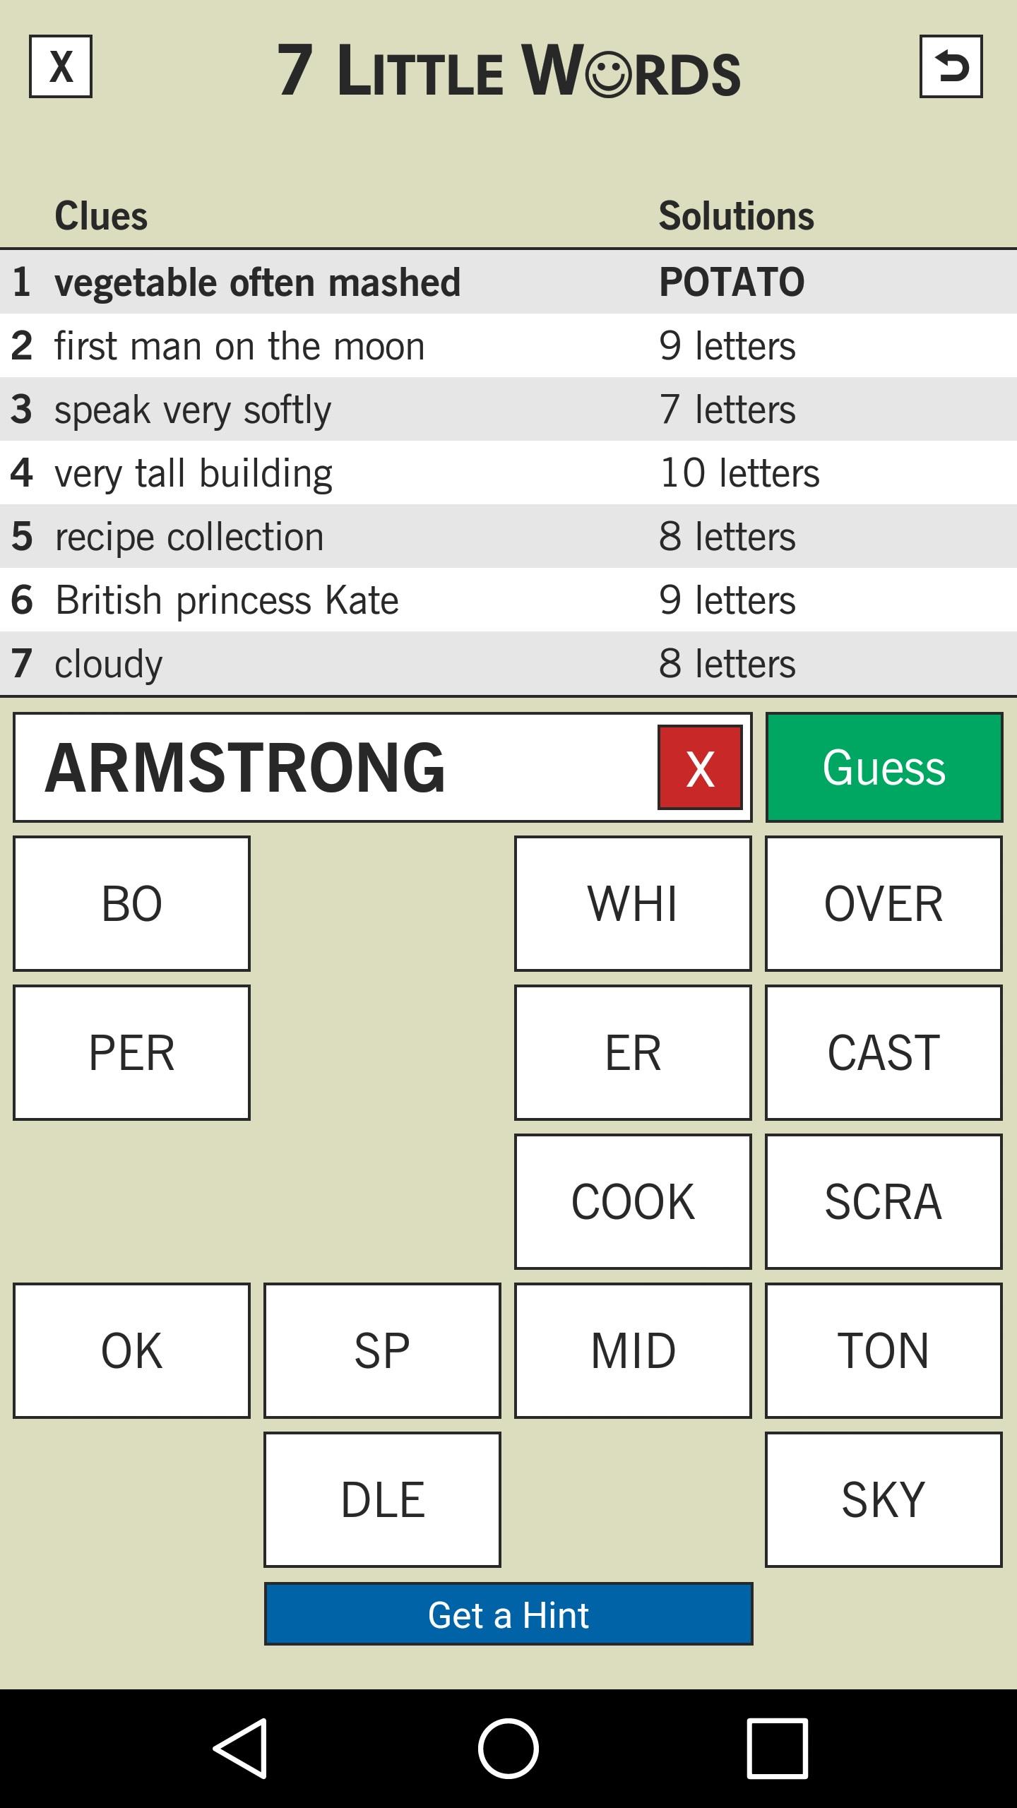The width and height of the screenshot is (1017, 1808).
Task: Tap the undo arrow icon
Action: (x=951, y=66)
